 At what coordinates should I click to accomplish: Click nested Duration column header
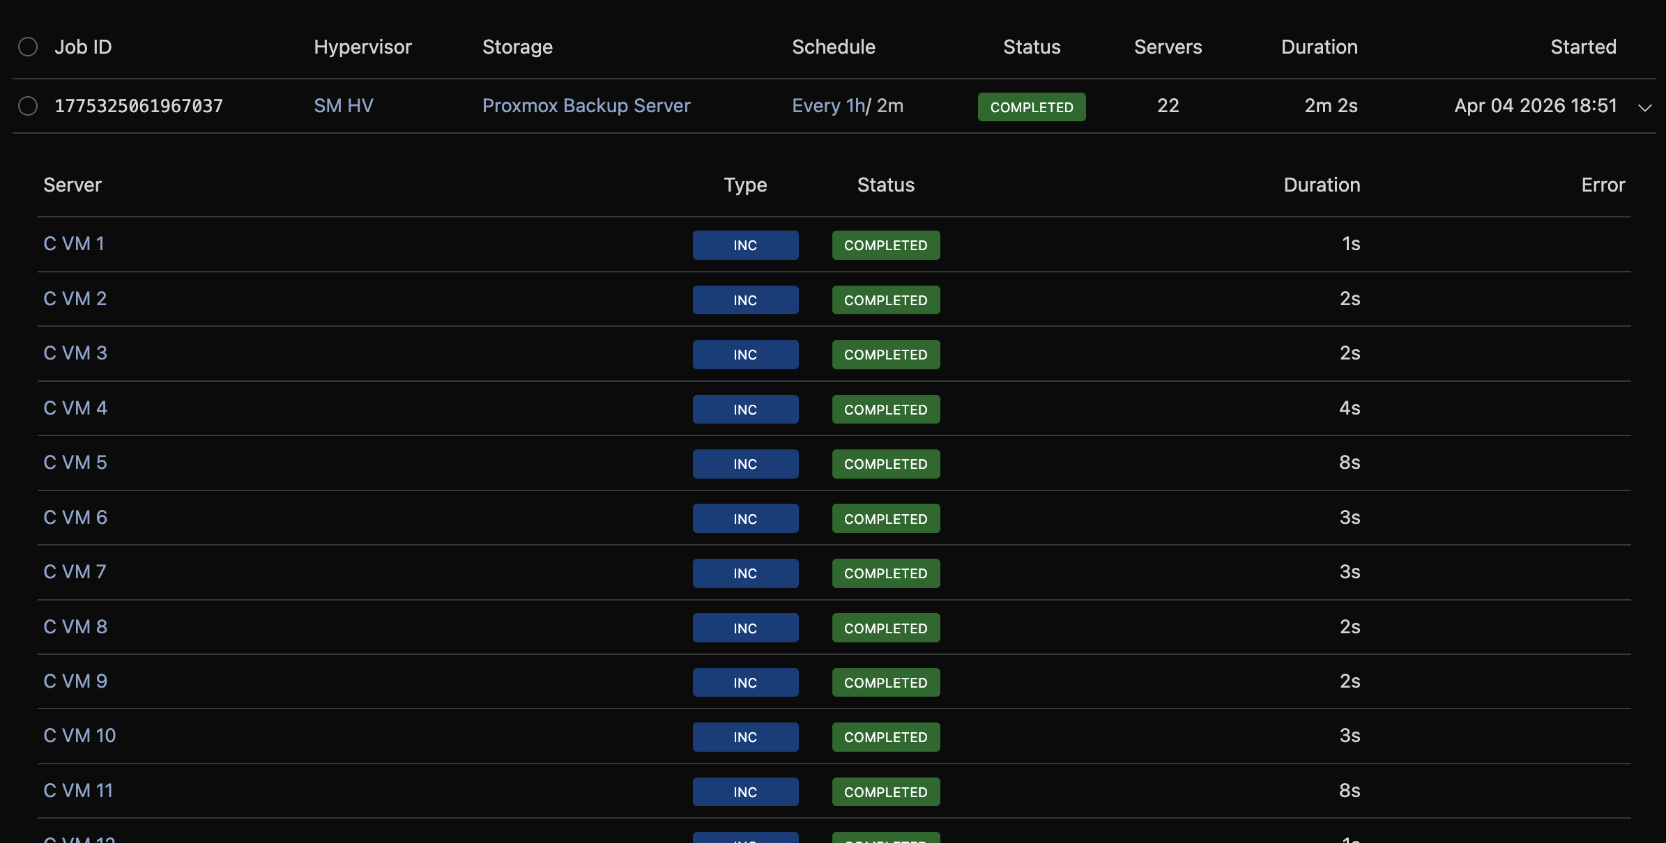click(1321, 185)
